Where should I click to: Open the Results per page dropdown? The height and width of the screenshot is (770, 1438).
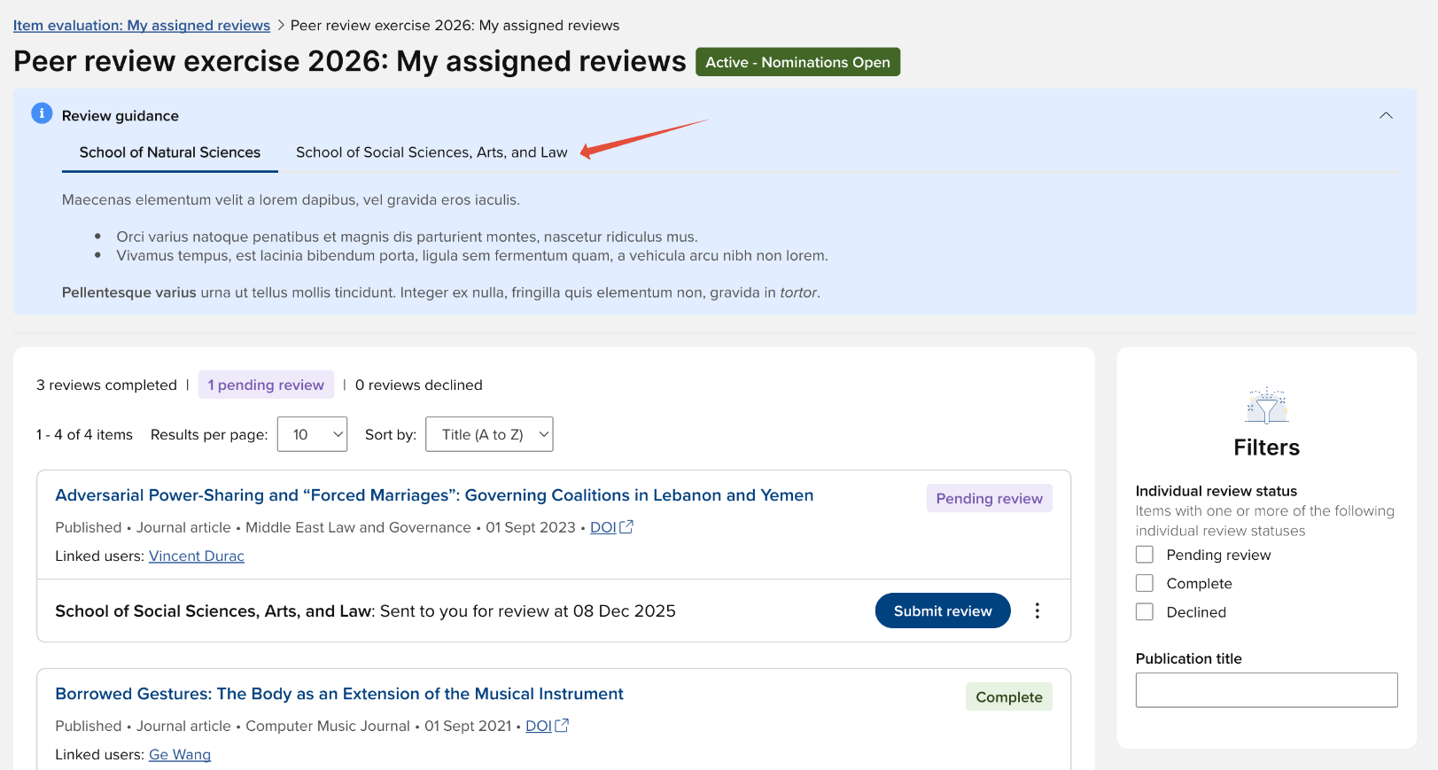(312, 434)
